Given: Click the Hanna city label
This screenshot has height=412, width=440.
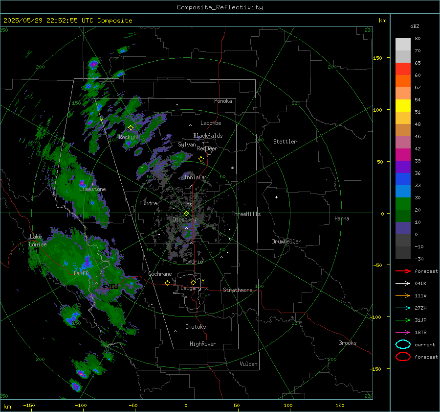Looking at the screenshot, I should tap(342, 218).
